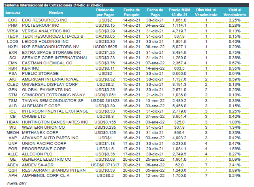Select 'LEIDOS HOLDINGS INC' name cell
The height and width of the screenshot is (187, 254).
point(45,42)
